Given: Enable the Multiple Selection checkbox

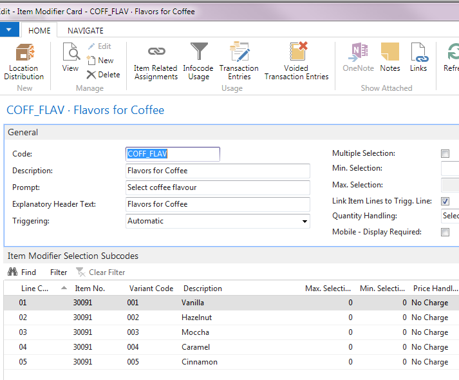Looking at the screenshot, I should [x=445, y=154].
